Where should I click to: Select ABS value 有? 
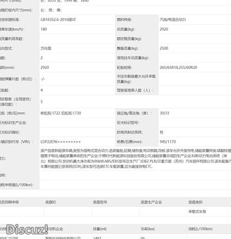[x=161, y=132]
